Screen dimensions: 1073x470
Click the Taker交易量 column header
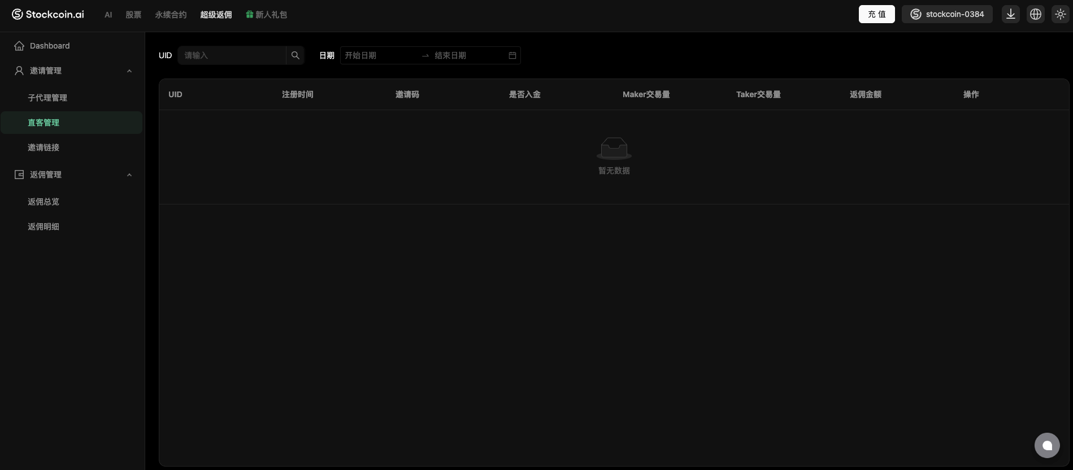(x=758, y=94)
